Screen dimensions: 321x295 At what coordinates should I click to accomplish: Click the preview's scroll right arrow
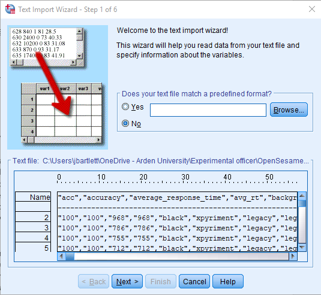pyautogui.click(x=293, y=257)
